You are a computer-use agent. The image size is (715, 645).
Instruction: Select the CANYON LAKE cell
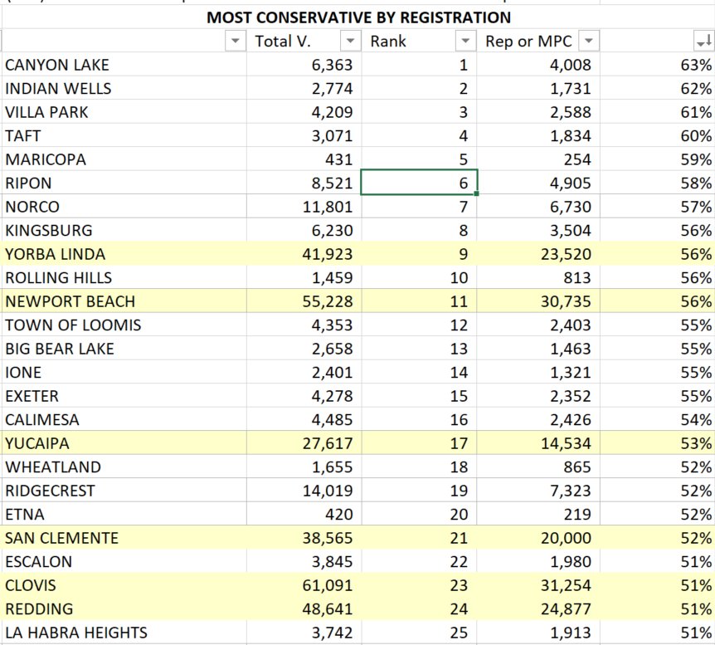(124, 65)
